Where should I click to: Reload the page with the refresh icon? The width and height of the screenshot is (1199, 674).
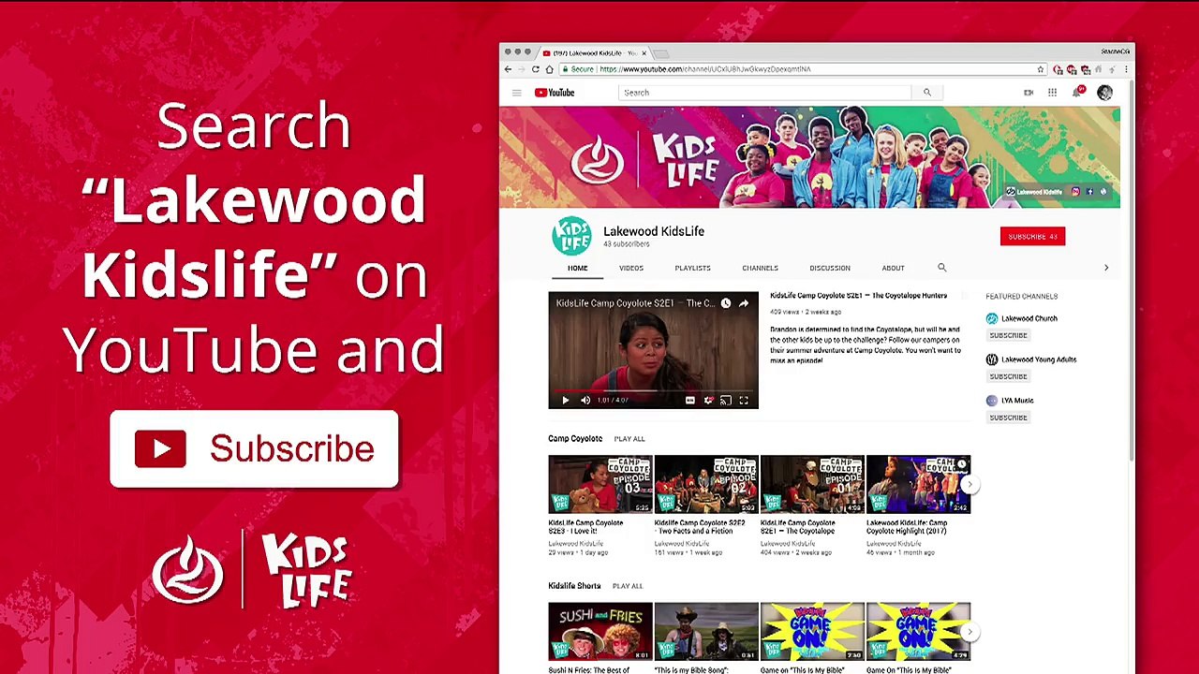click(536, 69)
